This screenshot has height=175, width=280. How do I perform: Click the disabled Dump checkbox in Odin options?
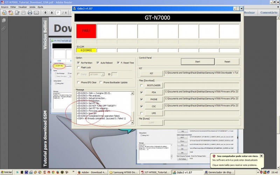click(78, 74)
